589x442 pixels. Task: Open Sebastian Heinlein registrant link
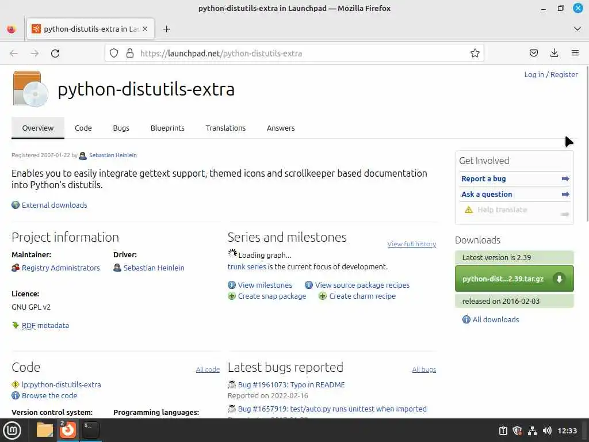(x=113, y=155)
